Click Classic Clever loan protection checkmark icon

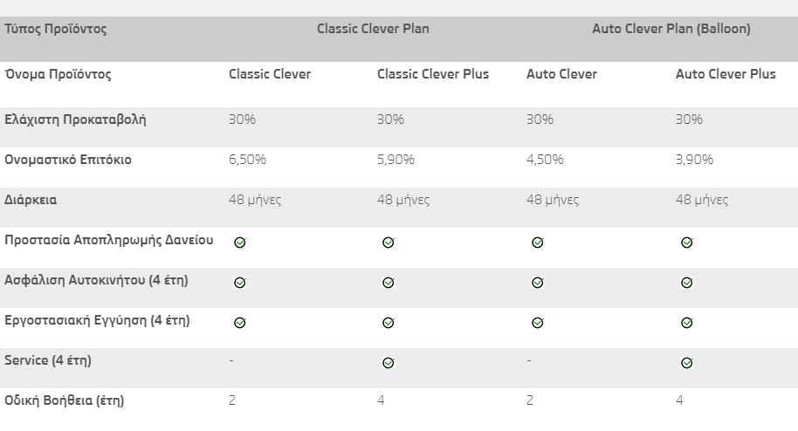pos(240,243)
